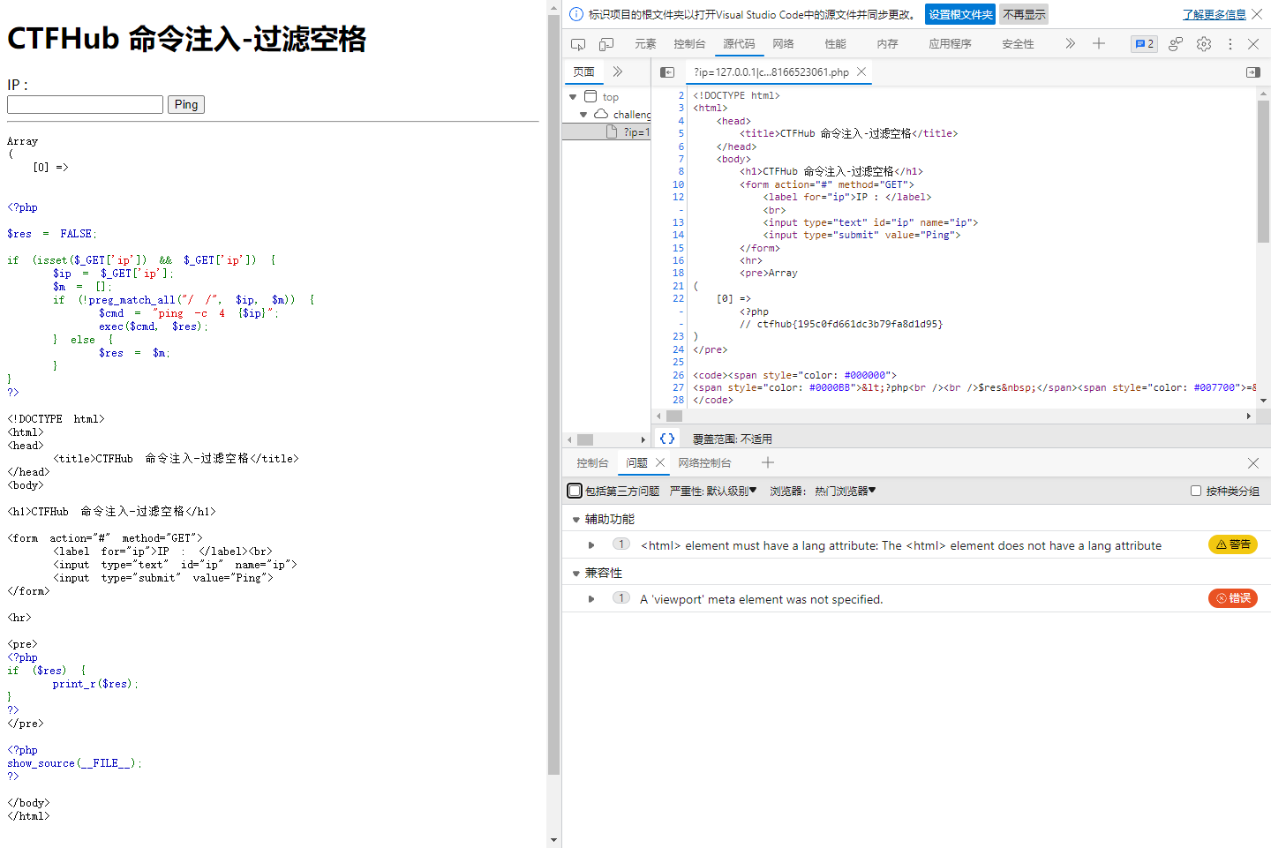Click line number 22 in gutter
The image size is (1271, 848).
pyautogui.click(x=678, y=298)
